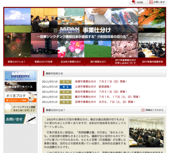Viewport: 169px width, 153px height.
Task: Open the 政治家データベース banner
Action: click(x=21, y=86)
